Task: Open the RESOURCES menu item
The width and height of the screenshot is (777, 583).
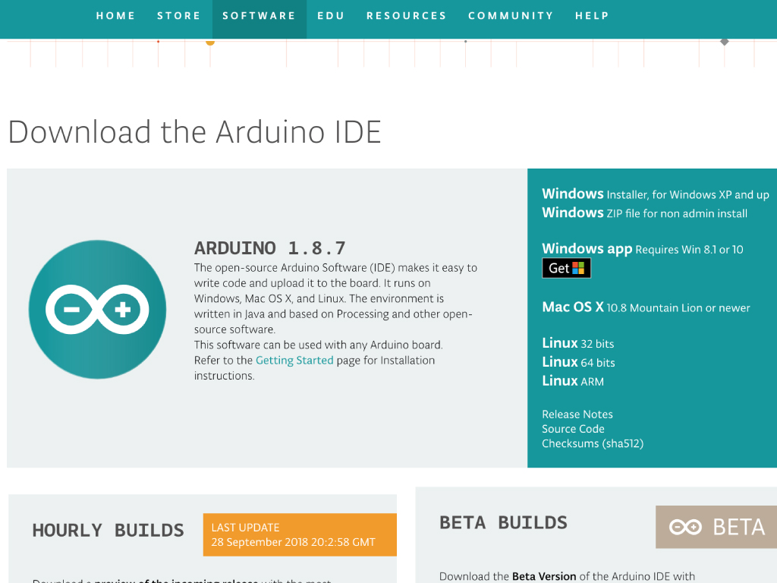Action: [x=407, y=16]
